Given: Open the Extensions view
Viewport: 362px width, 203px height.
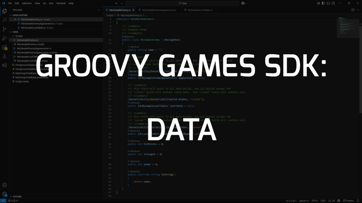Looking at the screenshot, I should 5,47.
